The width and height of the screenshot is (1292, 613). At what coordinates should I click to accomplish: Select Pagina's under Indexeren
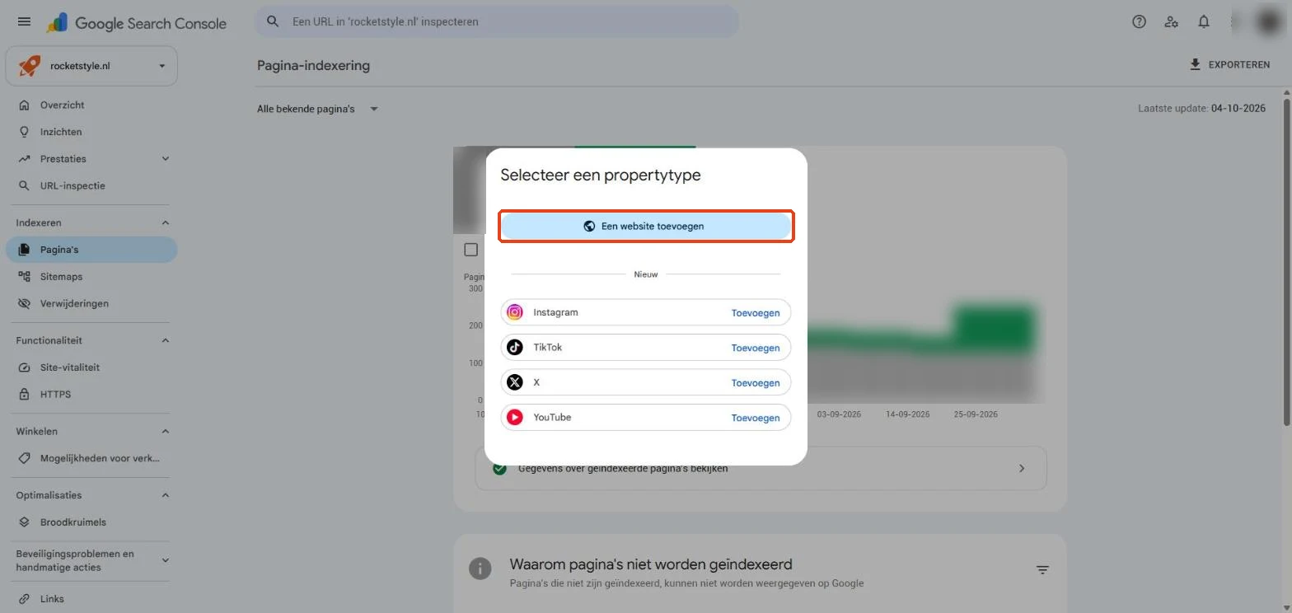91,250
